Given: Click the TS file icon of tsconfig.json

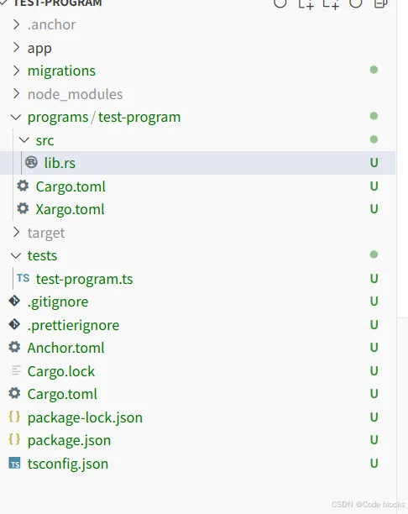Looking at the screenshot, I should (x=14, y=463).
